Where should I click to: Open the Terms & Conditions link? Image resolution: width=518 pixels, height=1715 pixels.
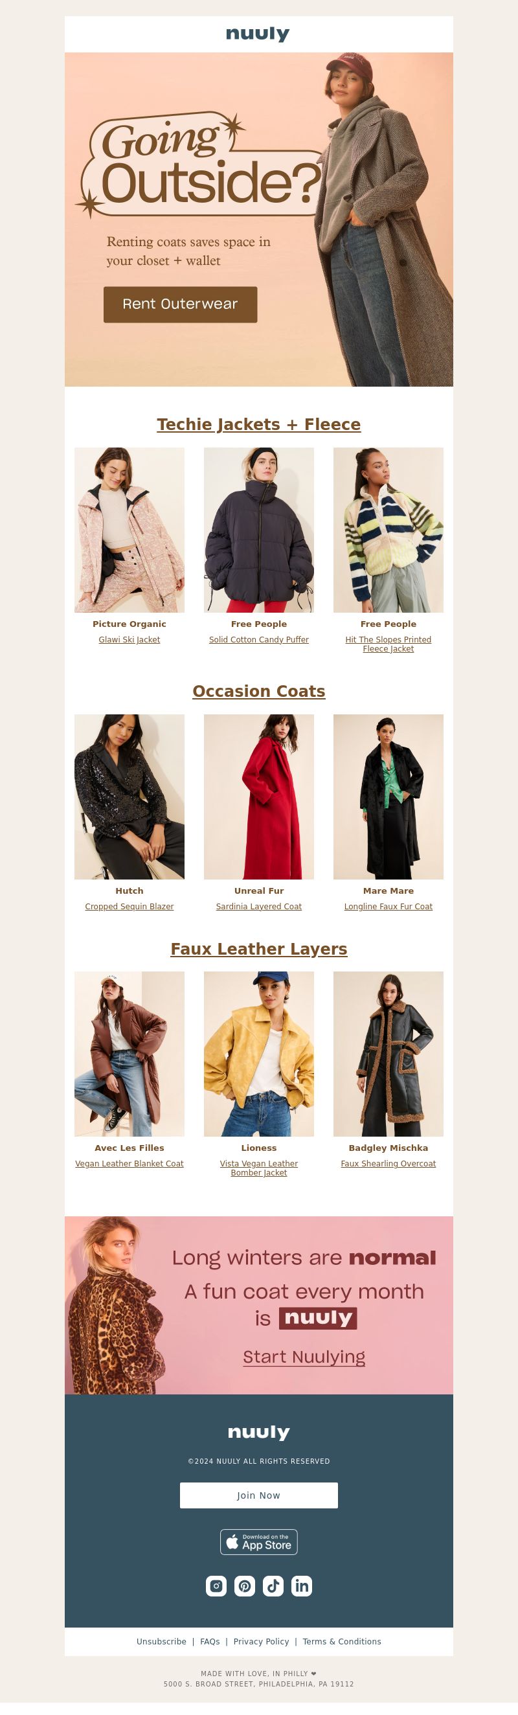pyautogui.click(x=343, y=1642)
